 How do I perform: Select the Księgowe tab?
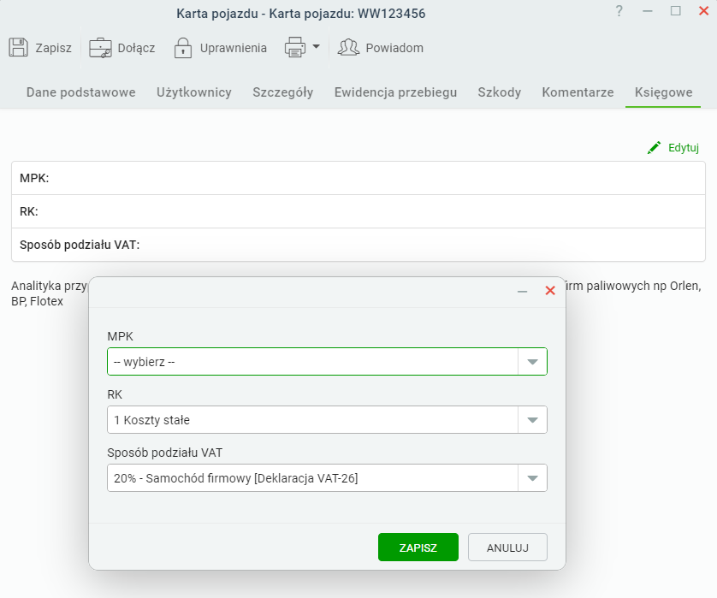click(663, 92)
